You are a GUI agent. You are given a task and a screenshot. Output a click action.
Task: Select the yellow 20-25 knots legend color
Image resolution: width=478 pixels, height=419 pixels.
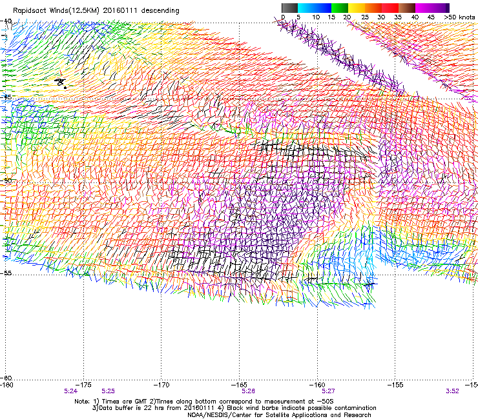[357, 8]
